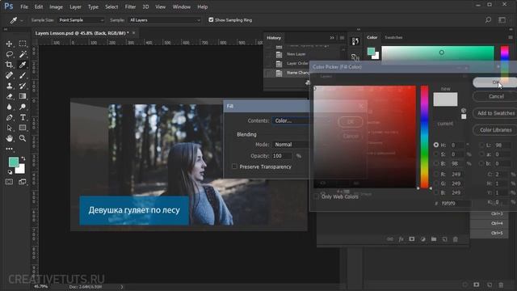Click the hex color code field
The width and height of the screenshot is (517, 291).
click(456, 204)
